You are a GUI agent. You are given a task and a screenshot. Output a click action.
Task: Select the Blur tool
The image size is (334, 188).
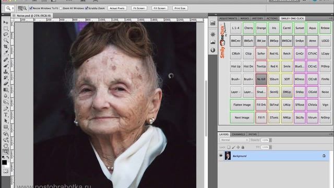(x=6, y=96)
